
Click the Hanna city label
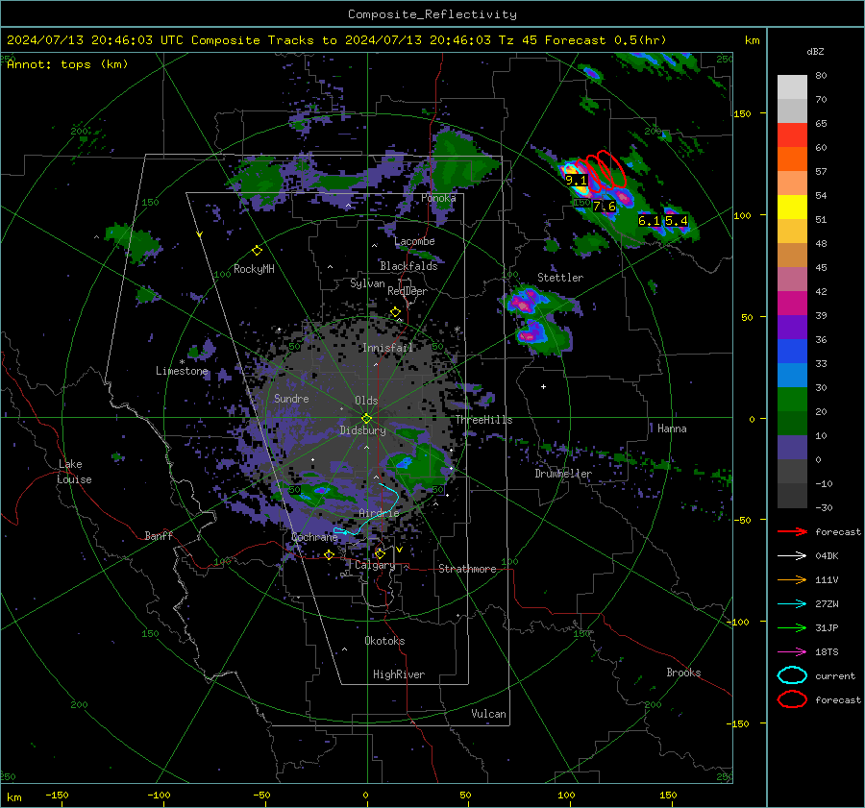pos(672,428)
